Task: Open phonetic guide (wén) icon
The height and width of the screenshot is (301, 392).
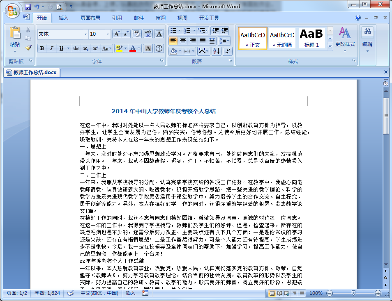Action: point(148,34)
